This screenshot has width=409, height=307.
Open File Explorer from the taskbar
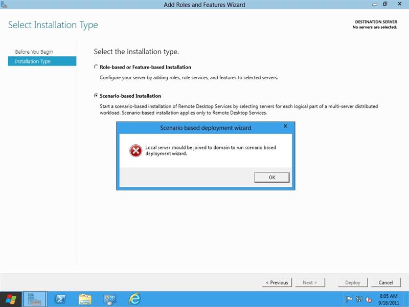(85, 299)
